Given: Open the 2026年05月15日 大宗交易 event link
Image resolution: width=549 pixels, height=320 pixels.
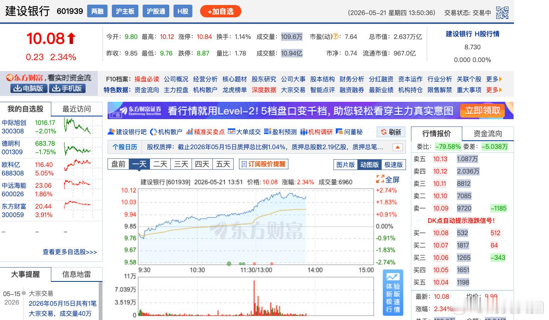Looking at the screenshot, I should point(62,308).
